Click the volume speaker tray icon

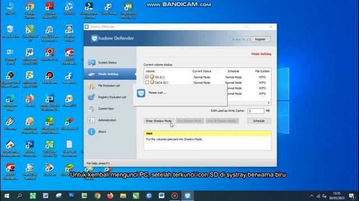[324, 196]
